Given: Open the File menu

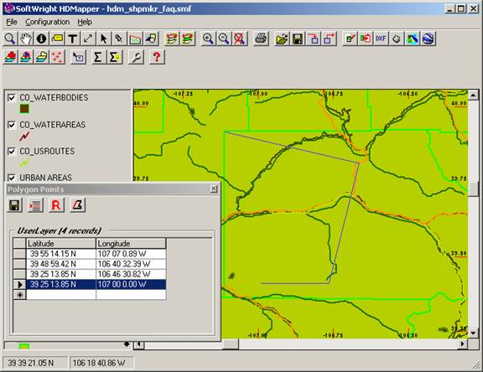Looking at the screenshot, I should click(12, 22).
